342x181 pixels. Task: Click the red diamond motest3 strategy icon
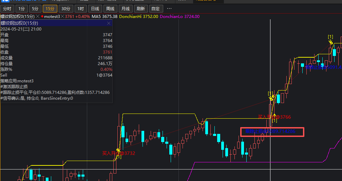tap(42, 16)
